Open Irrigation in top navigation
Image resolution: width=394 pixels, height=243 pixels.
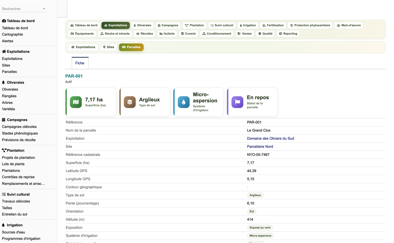[x=248, y=25]
